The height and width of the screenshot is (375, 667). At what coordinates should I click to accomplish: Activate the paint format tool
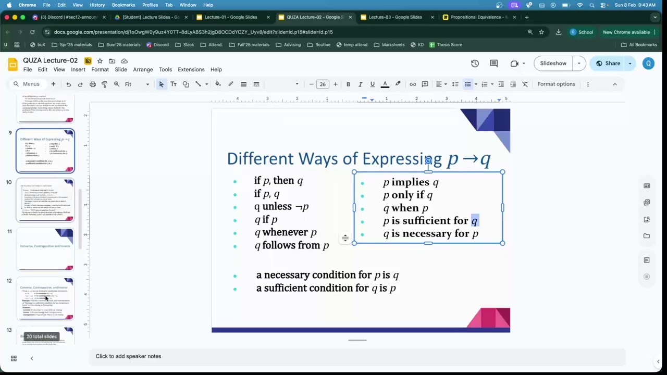click(104, 84)
